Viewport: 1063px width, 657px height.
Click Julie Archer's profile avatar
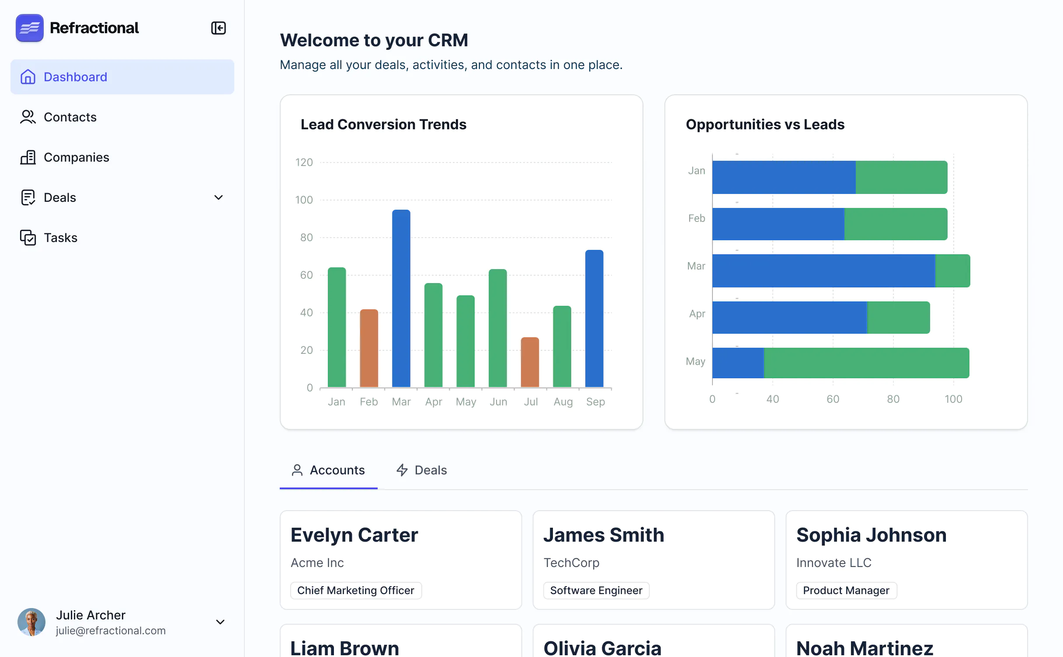click(31, 622)
